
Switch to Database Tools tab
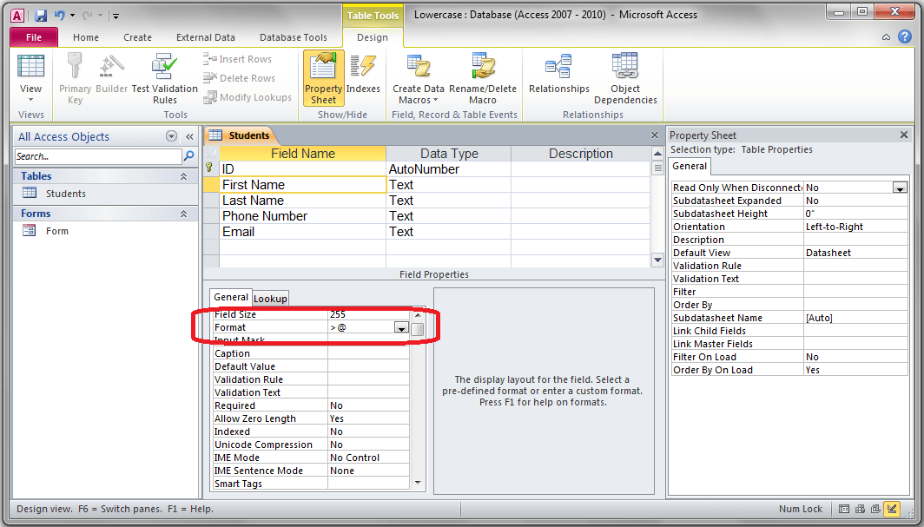293,37
